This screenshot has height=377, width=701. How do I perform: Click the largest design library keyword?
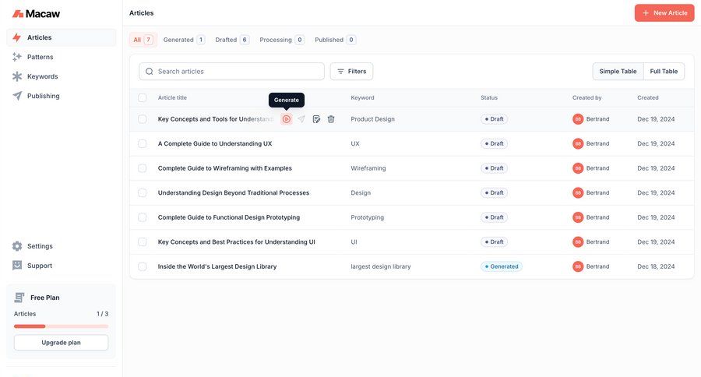380,266
